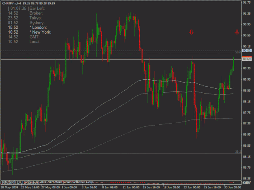Click the 88.95 price axis label
Screen dimensions: 254x190
pyautogui.click(x=247, y=79)
